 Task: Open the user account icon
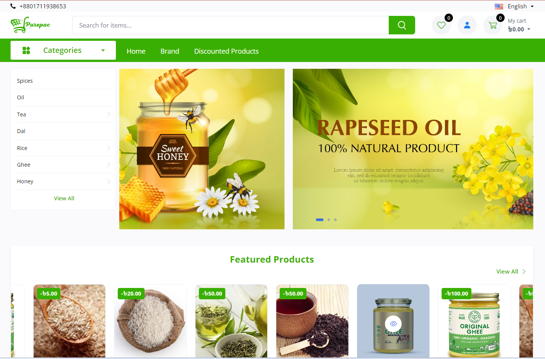(x=467, y=25)
